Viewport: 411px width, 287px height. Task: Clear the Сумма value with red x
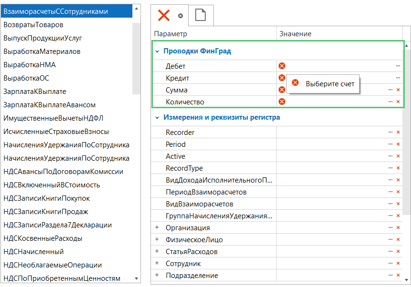click(x=398, y=90)
